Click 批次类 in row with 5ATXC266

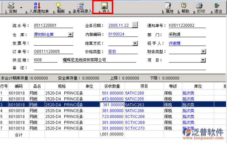click(x=188, y=111)
